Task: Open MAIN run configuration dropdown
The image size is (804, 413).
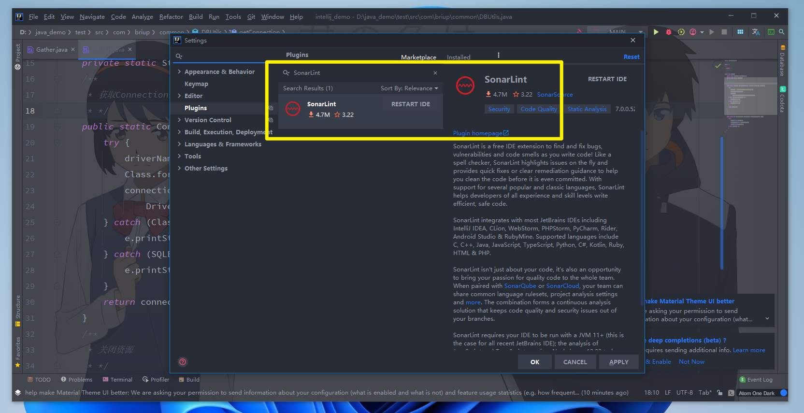Action: [x=617, y=32]
